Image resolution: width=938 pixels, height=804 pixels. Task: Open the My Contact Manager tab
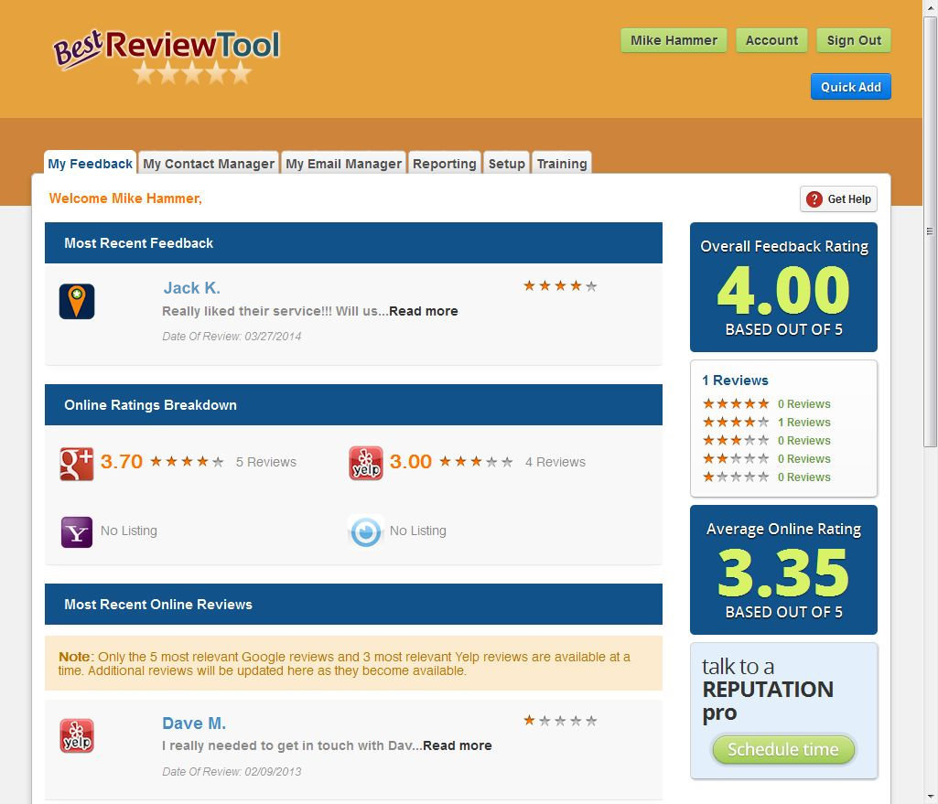pos(209,164)
